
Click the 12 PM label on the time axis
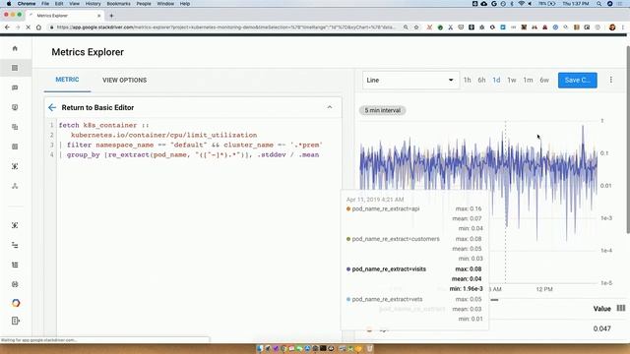tap(544, 289)
